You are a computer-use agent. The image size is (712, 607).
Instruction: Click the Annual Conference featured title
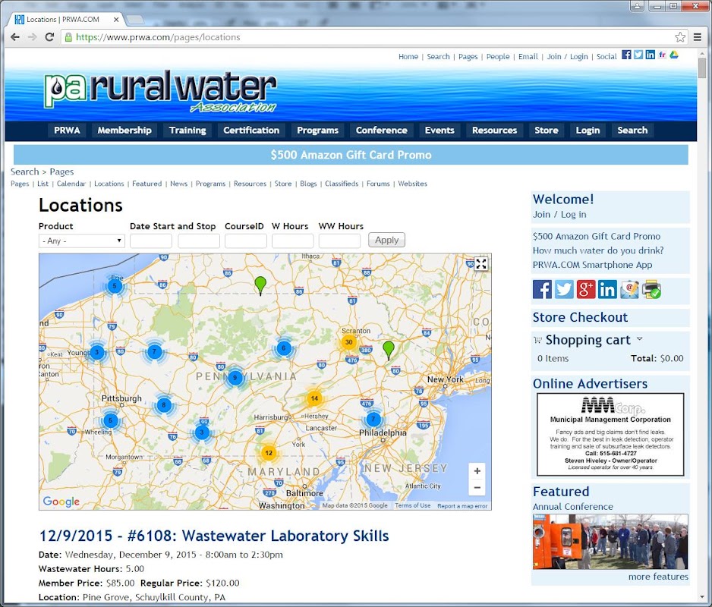tap(572, 506)
